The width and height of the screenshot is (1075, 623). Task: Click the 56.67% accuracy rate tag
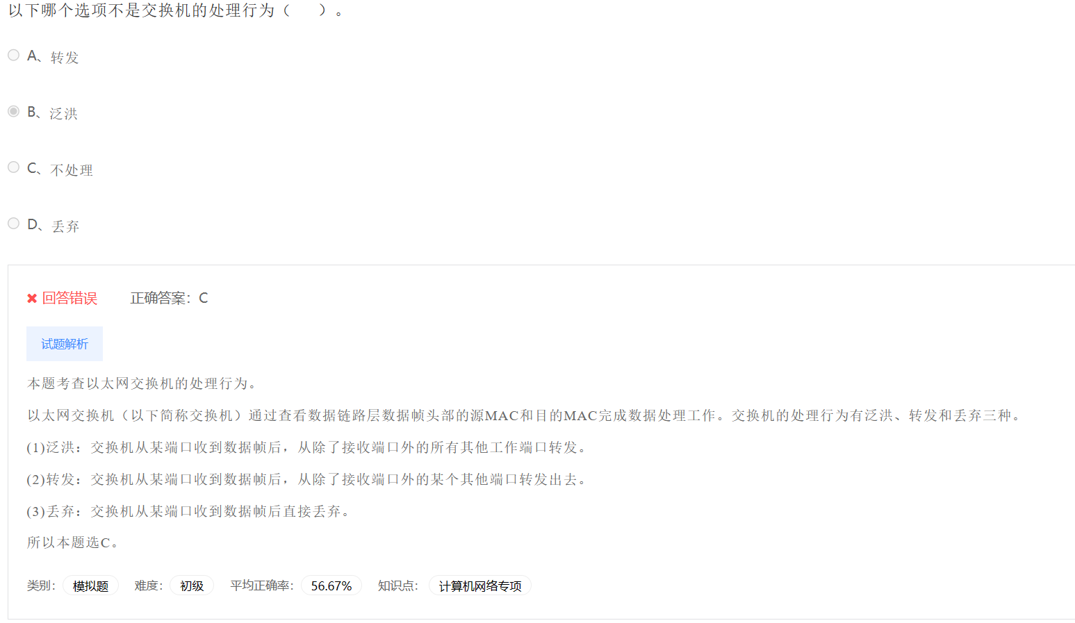click(331, 586)
